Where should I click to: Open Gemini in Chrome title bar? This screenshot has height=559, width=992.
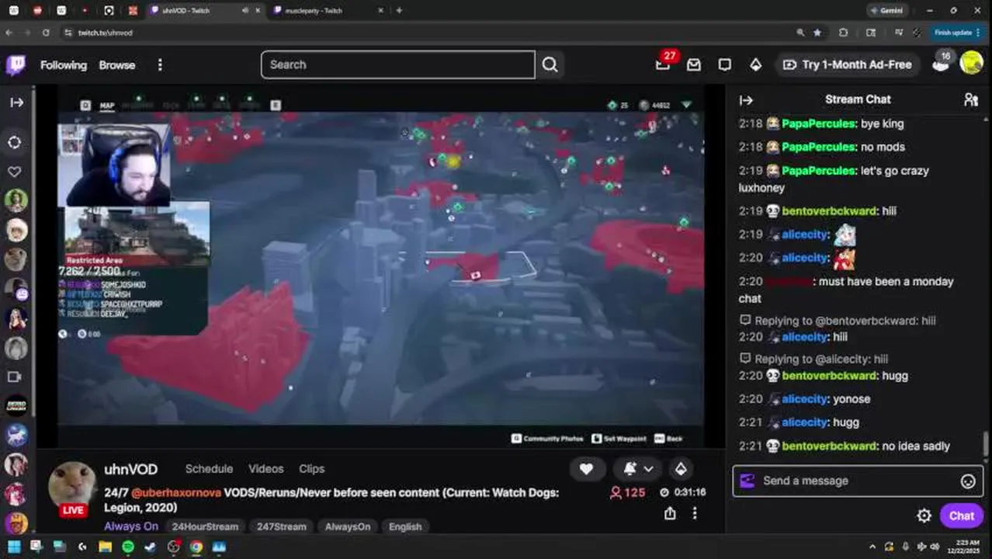(886, 11)
